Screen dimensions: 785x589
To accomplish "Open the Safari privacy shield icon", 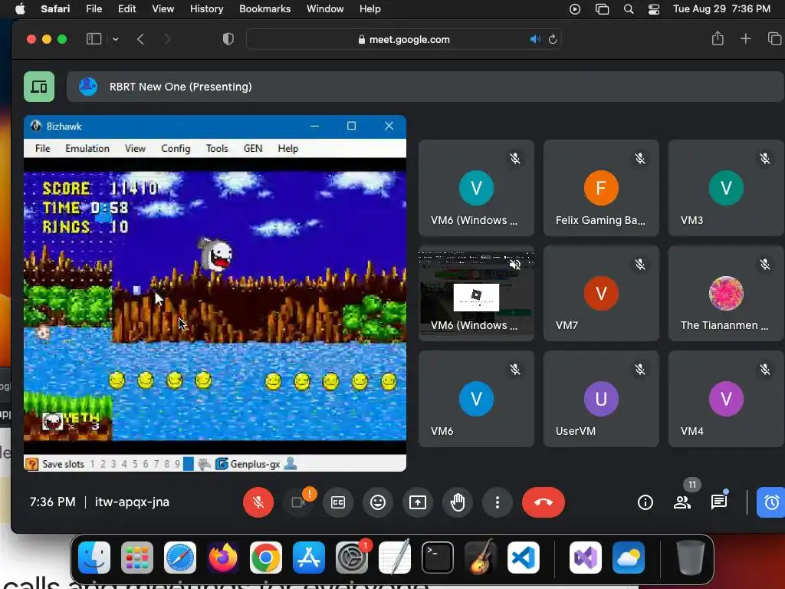I will click(x=228, y=39).
